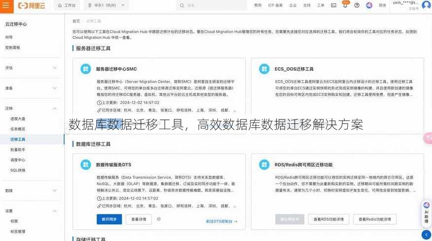
Task: Open the help question-mark icon
Action: (357, 5)
